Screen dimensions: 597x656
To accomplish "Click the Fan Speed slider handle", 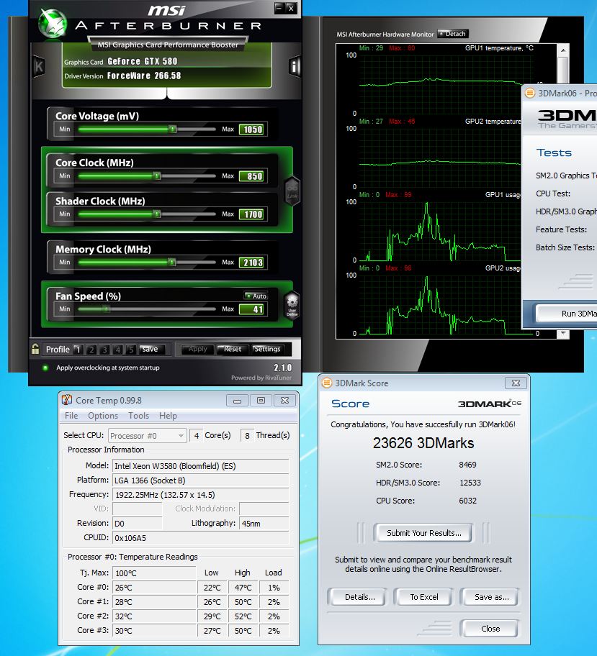I will [x=107, y=309].
